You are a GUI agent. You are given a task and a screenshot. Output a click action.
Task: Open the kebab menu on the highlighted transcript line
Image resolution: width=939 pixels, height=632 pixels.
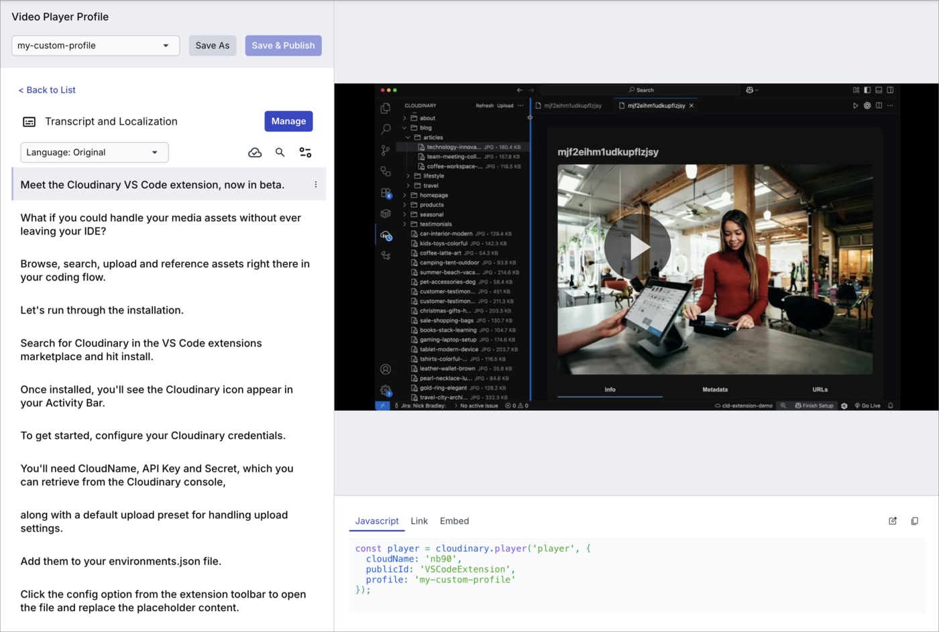316,184
